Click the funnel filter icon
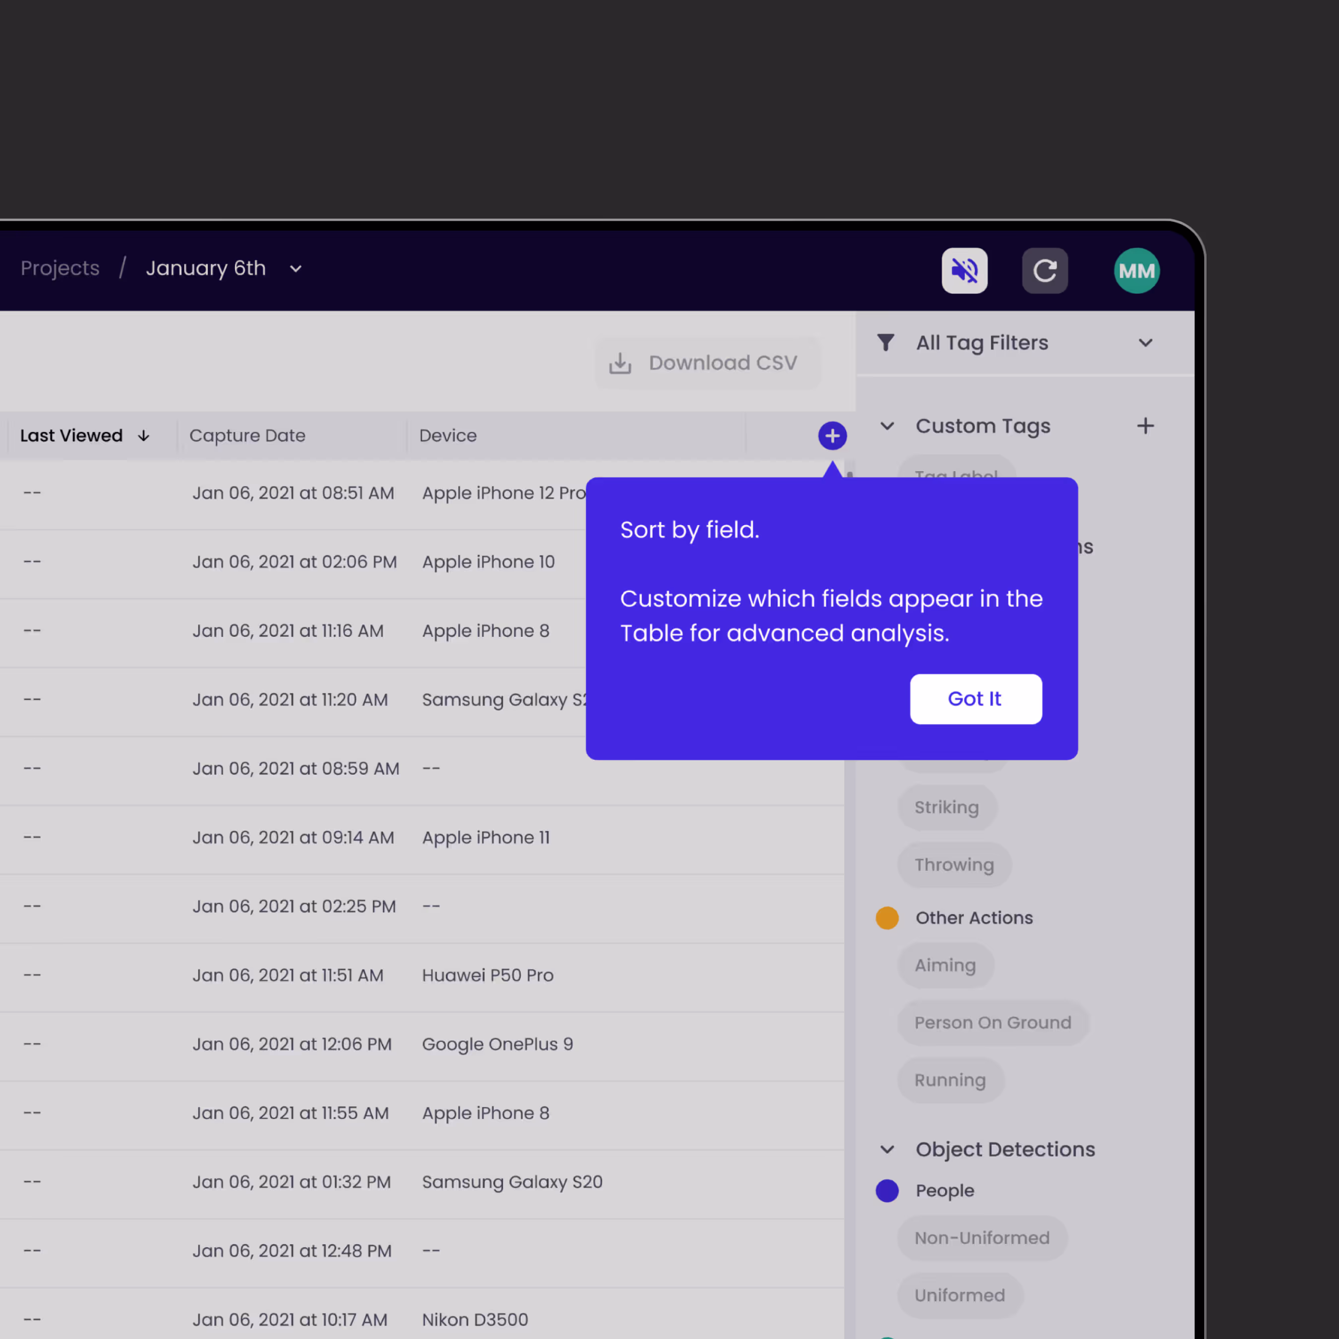Viewport: 1339px width, 1339px height. [x=886, y=342]
